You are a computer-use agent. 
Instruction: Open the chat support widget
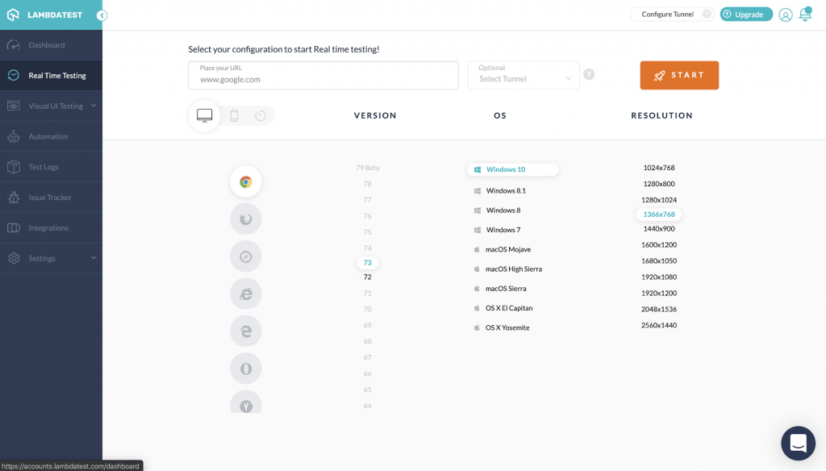(x=798, y=443)
